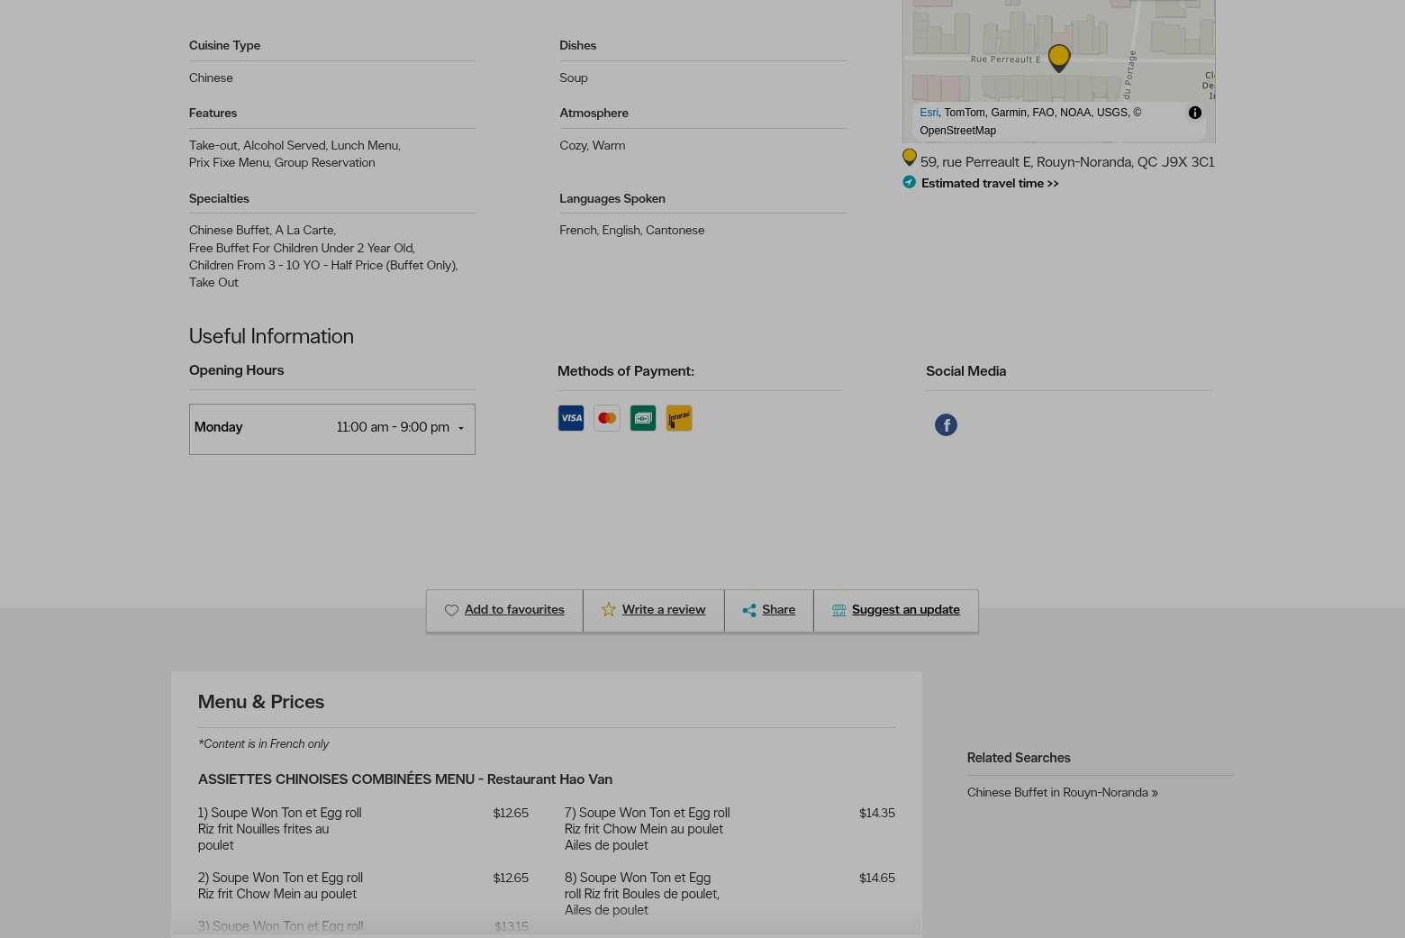Screen dimensions: 1405x938
Task: Click the Cozy, Warm atmosphere text
Action: point(592,146)
